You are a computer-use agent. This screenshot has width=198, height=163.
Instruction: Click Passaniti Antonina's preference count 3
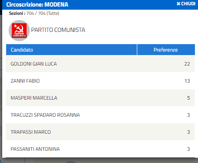coord(188,149)
